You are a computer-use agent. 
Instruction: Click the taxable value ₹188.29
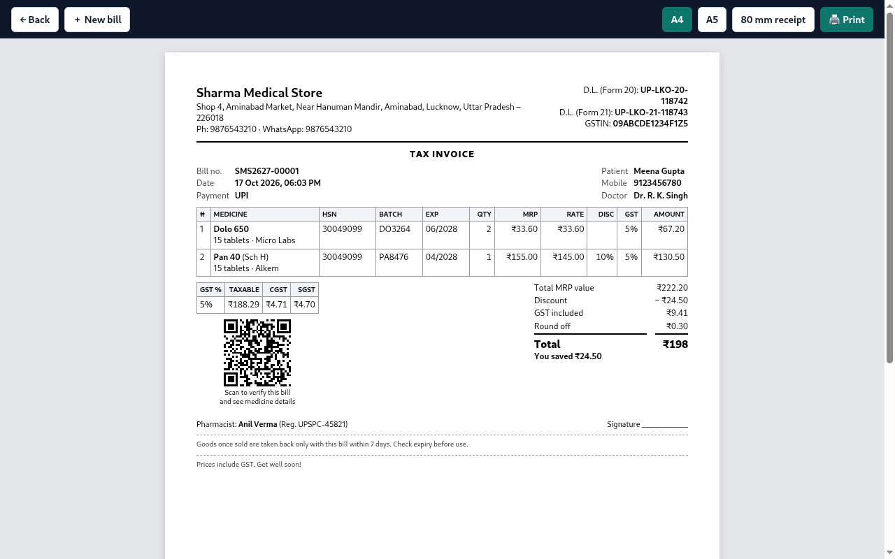click(244, 305)
